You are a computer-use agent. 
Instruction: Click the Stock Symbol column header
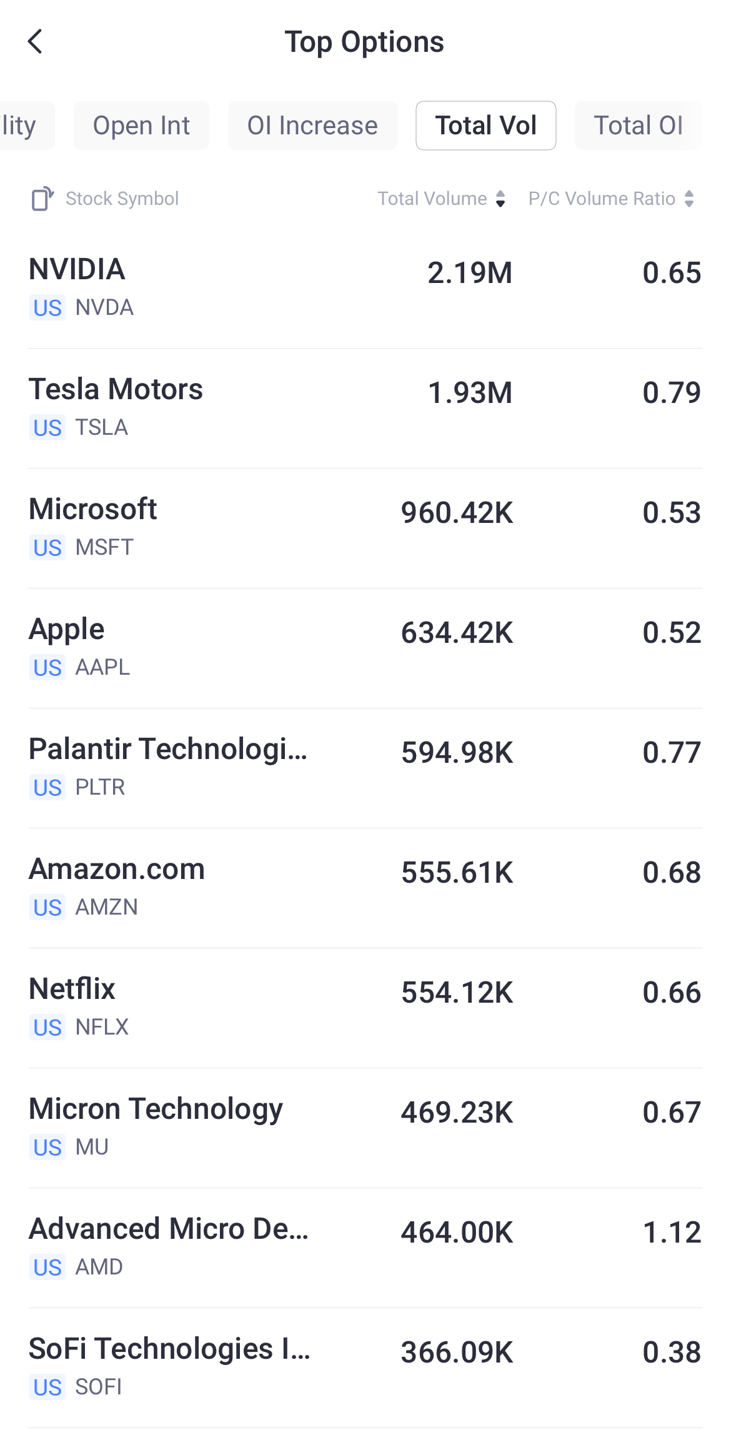122,199
